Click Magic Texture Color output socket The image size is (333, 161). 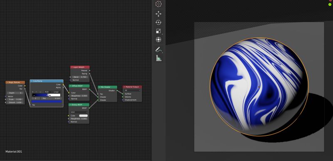(25, 86)
